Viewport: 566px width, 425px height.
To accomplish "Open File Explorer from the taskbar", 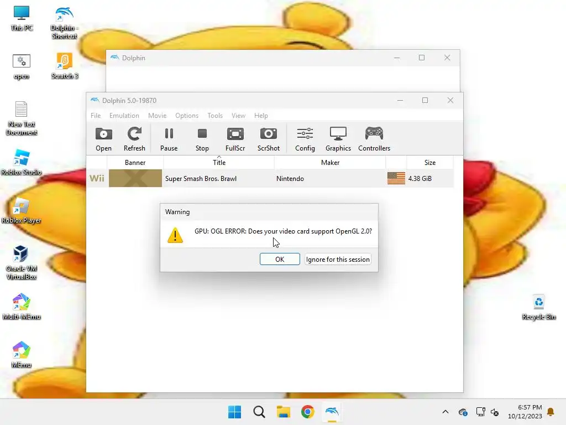I will (x=284, y=412).
